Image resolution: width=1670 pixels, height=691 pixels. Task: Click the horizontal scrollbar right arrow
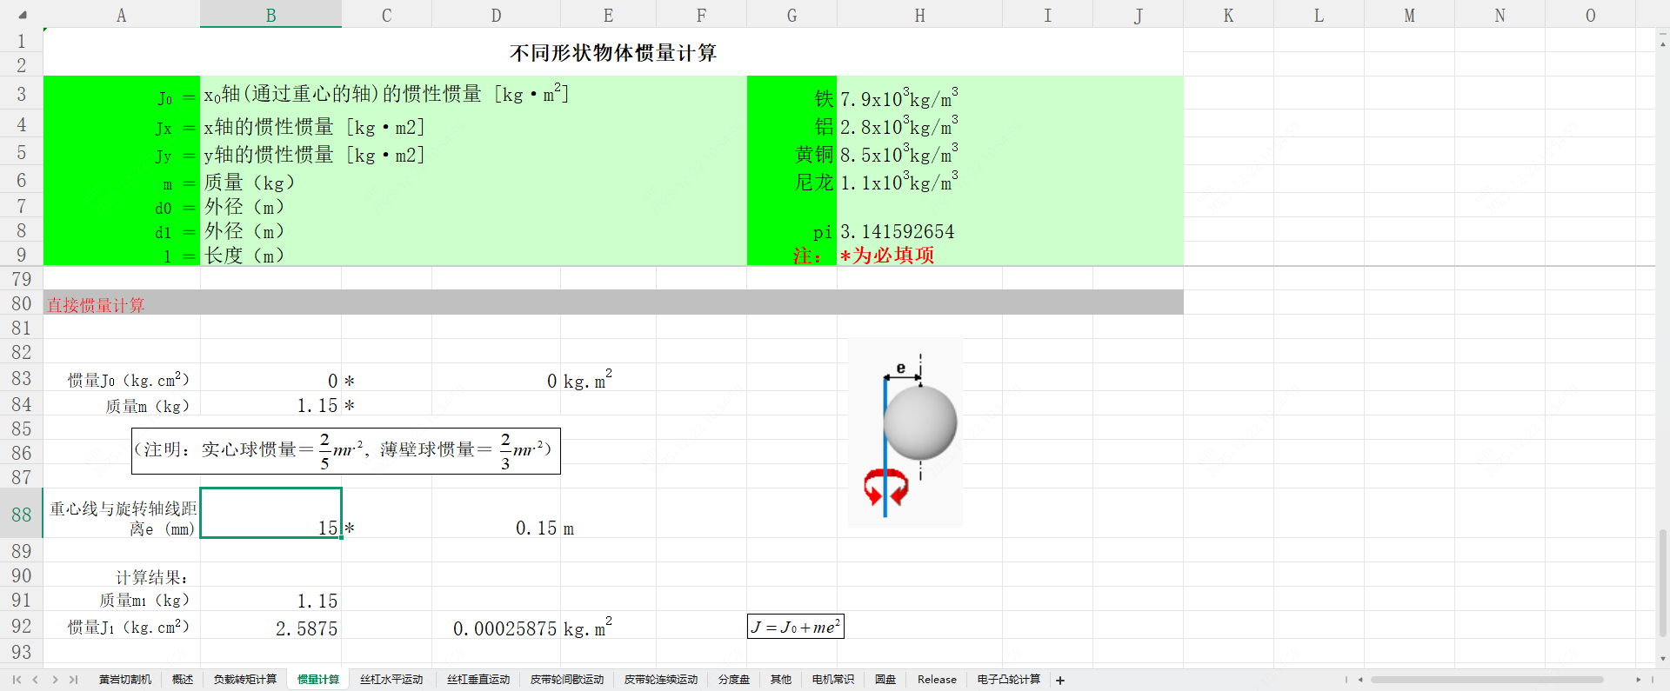pos(1638,680)
